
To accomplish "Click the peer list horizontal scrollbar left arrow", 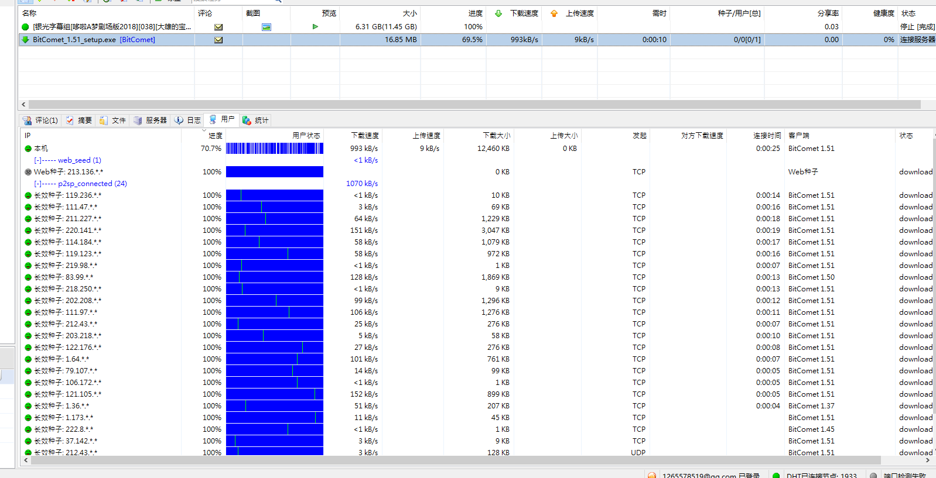I will click(x=25, y=460).
